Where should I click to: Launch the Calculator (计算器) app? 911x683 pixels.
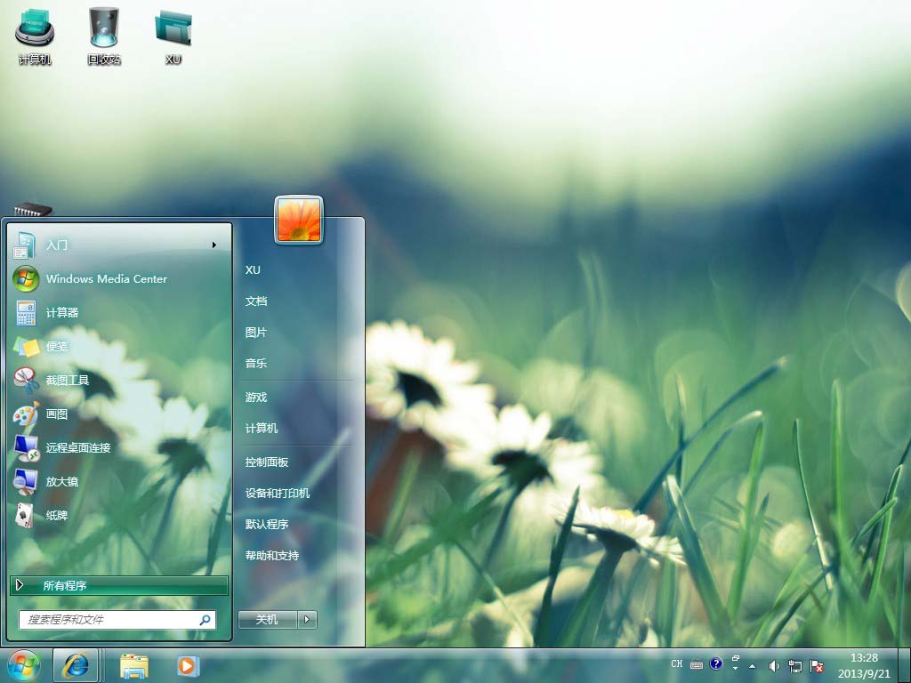(62, 312)
